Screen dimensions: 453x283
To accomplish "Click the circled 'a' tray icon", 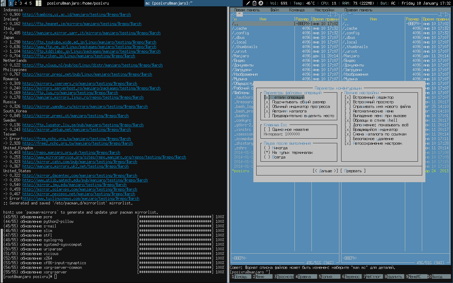I will coord(261,3).
